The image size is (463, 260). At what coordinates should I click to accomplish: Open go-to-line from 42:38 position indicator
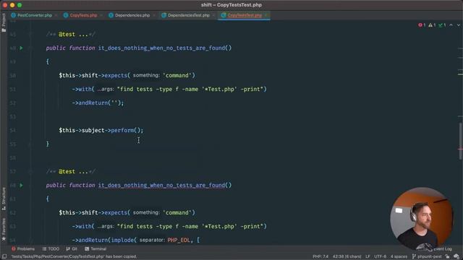click(347, 256)
